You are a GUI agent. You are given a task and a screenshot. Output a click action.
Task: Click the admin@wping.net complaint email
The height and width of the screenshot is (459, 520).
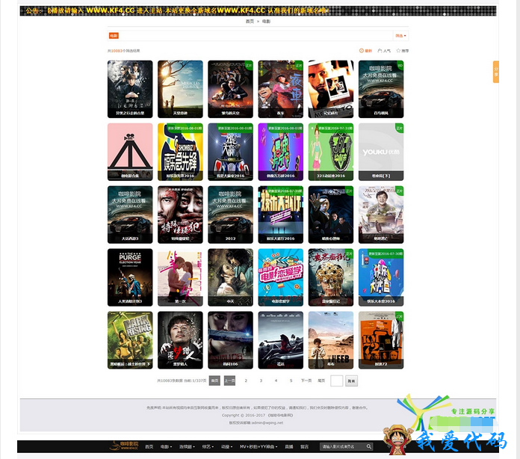click(267, 423)
